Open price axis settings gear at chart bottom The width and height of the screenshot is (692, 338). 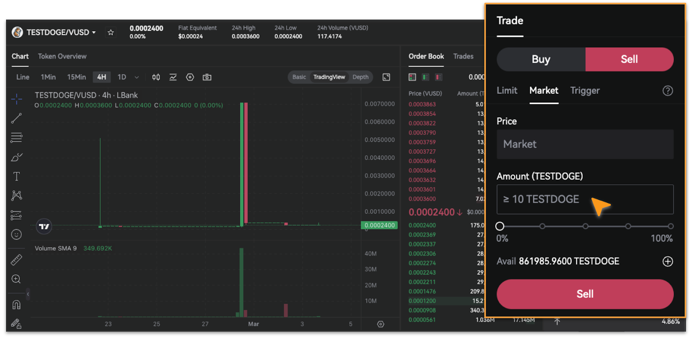click(381, 324)
